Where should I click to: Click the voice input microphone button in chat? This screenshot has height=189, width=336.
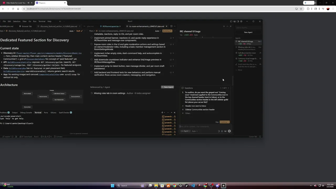229,131
